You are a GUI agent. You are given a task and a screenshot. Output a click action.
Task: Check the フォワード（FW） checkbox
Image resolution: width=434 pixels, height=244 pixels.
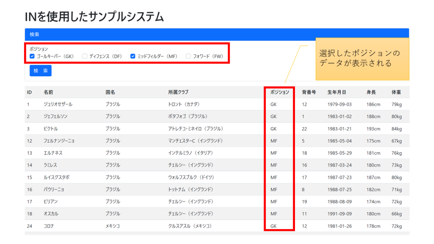[x=188, y=55]
